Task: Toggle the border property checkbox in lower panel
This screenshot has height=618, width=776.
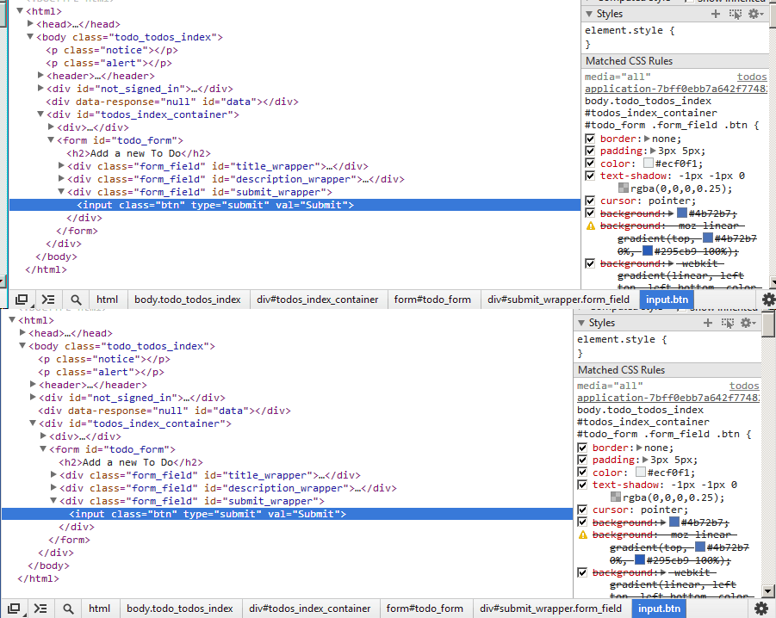Action: pyautogui.click(x=582, y=448)
